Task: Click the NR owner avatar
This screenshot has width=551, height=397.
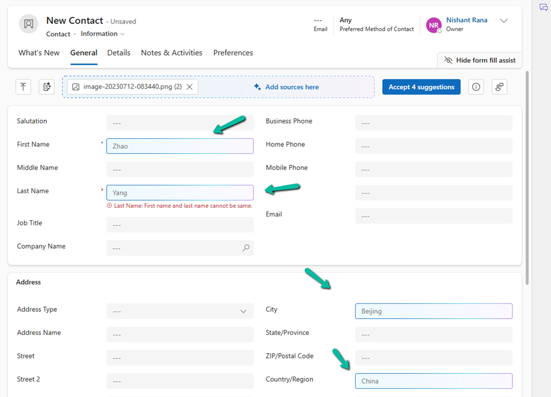Action: [x=434, y=25]
